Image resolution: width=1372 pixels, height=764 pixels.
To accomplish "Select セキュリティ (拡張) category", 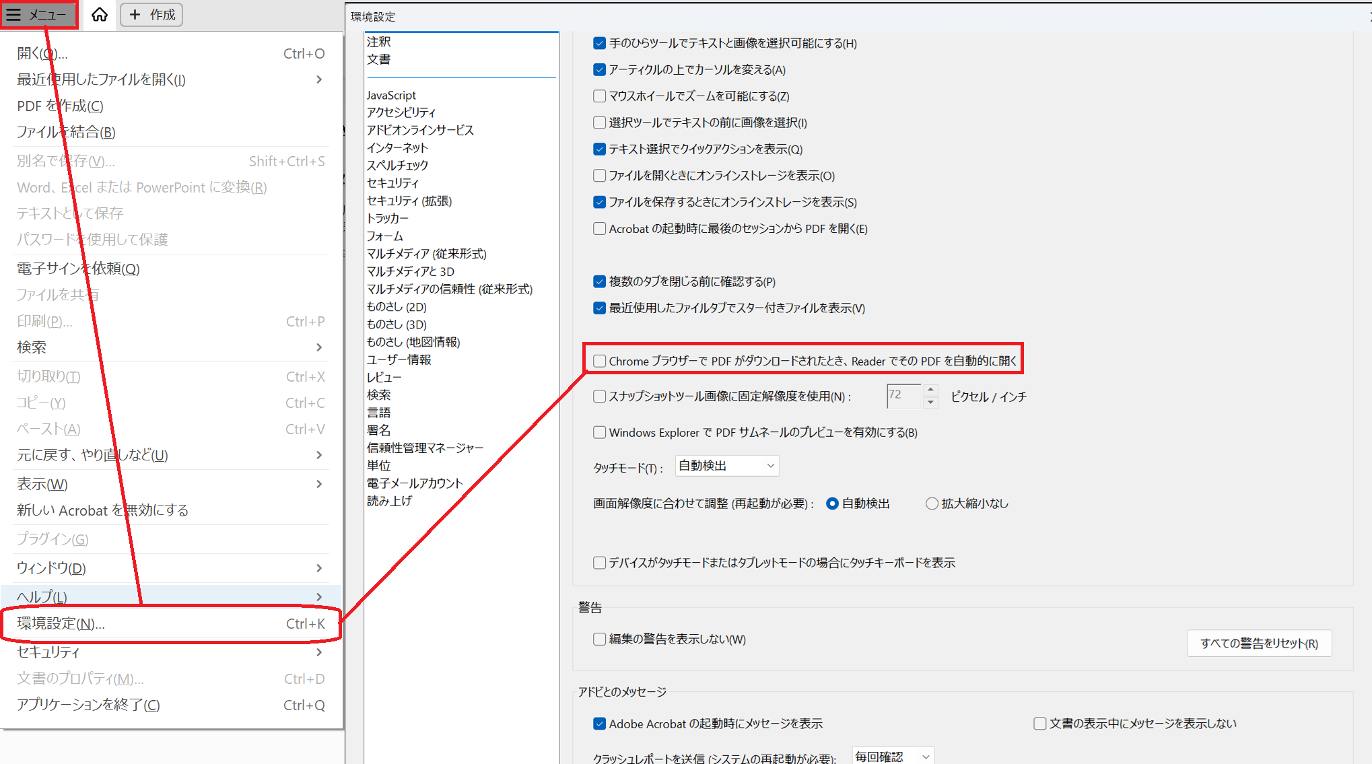I will [409, 201].
